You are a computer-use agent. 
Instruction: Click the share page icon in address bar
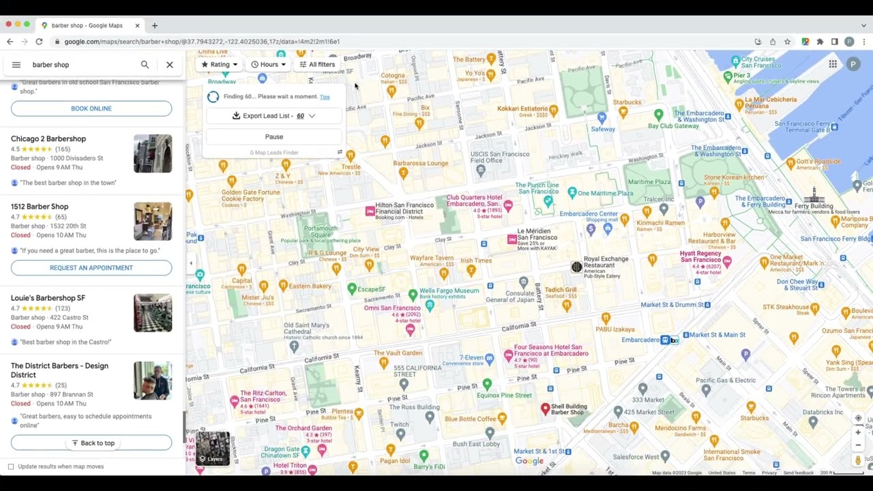tap(773, 42)
